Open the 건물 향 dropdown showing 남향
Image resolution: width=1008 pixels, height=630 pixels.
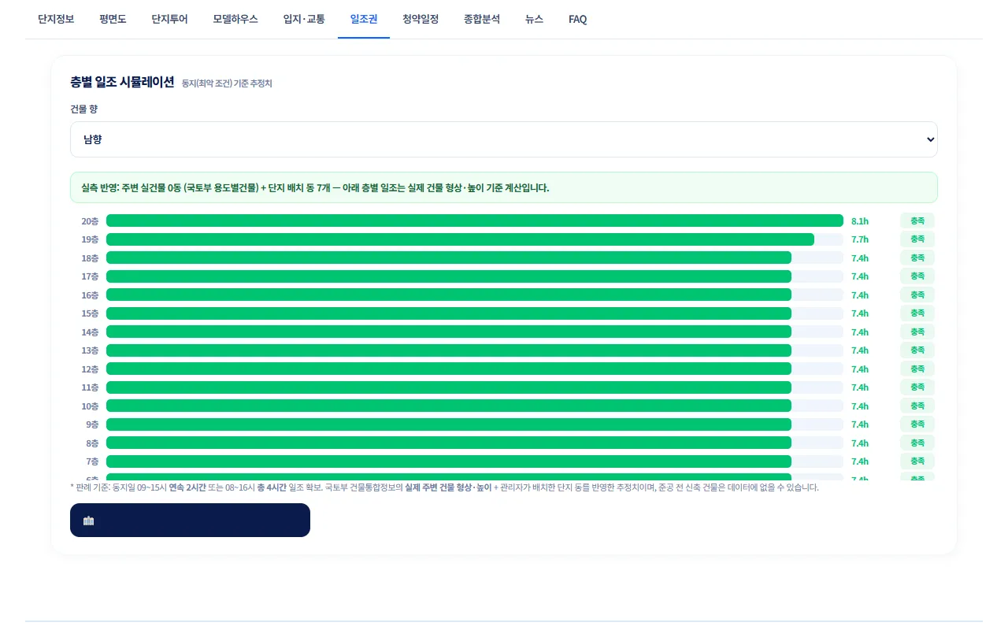(504, 139)
